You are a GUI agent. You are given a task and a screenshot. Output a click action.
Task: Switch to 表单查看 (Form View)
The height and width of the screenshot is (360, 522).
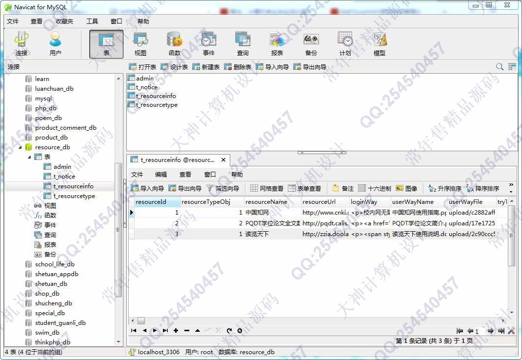click(x=304, y=188)
